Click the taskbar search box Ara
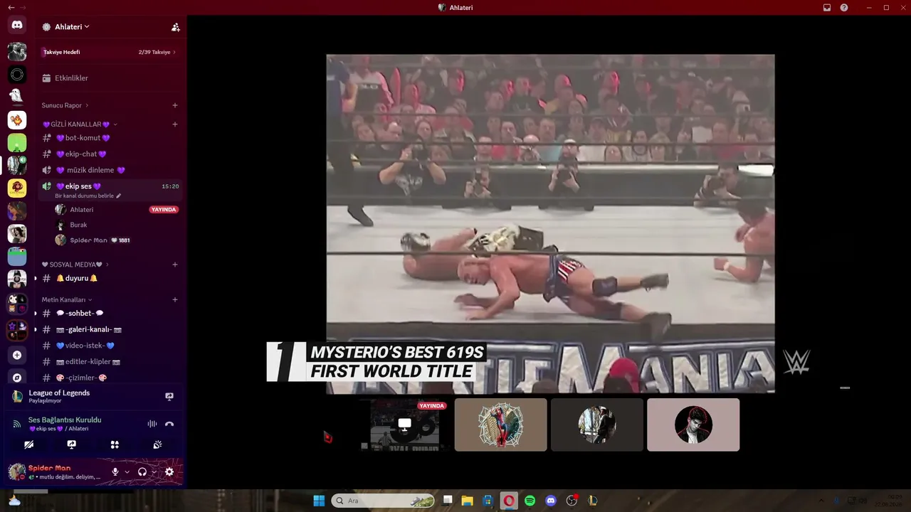This screenshot has width=911, height=512. click(x=383, y=501)
